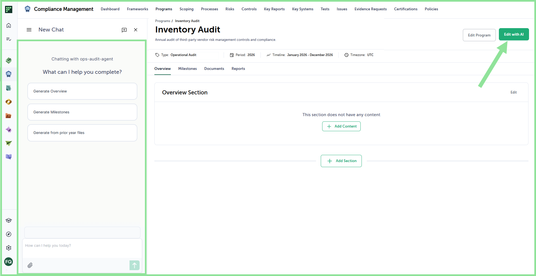Image resolution: width=536 pixels, height=276 pixels.
Task: Switch to the Milestones tab
Action: click(188, 69)
